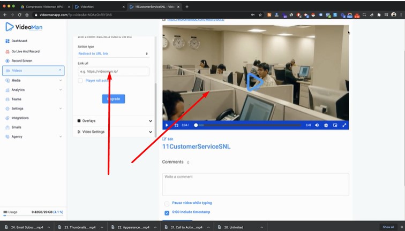Open Chrome's three-dot menu
The height and width of the screenshot is (231, 405).
tap(401, 15)
